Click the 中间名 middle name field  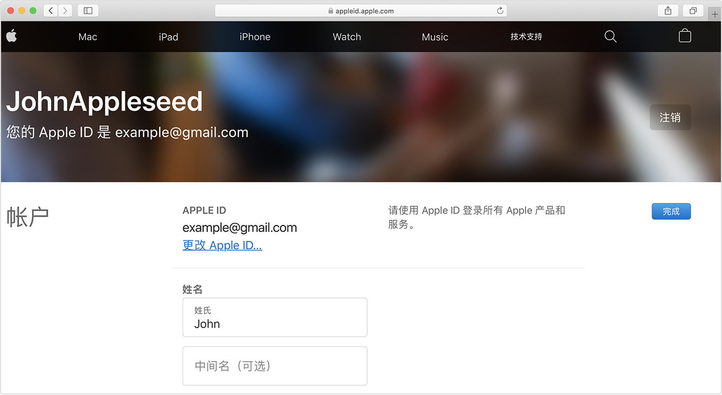tap(275, 366)
